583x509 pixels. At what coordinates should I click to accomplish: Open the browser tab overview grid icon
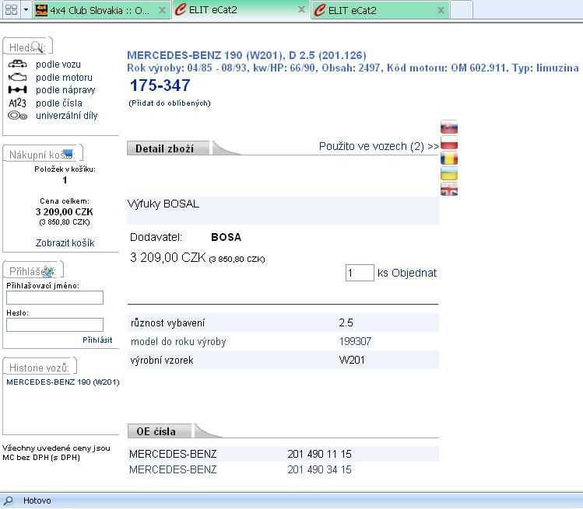pyautogui.click(x=12, y=9)
